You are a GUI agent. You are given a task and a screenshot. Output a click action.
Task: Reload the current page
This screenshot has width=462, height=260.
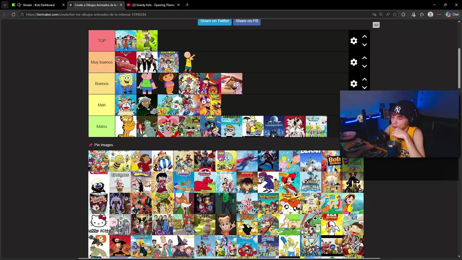pos(13,14)
